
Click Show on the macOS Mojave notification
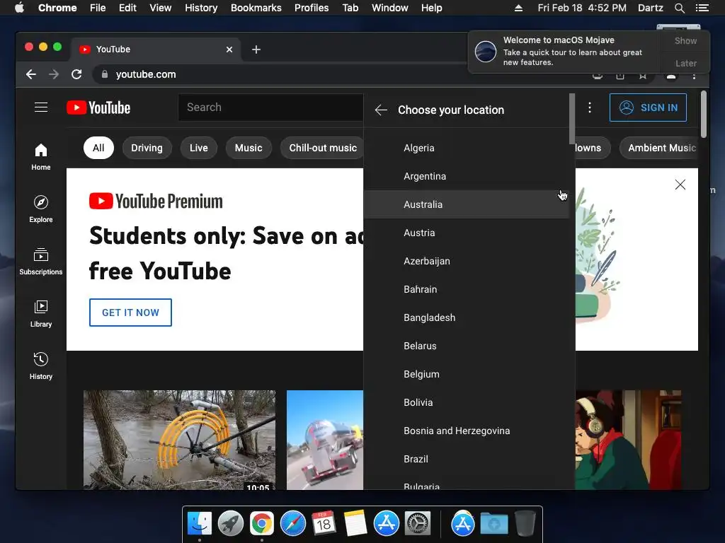(685, 40)
